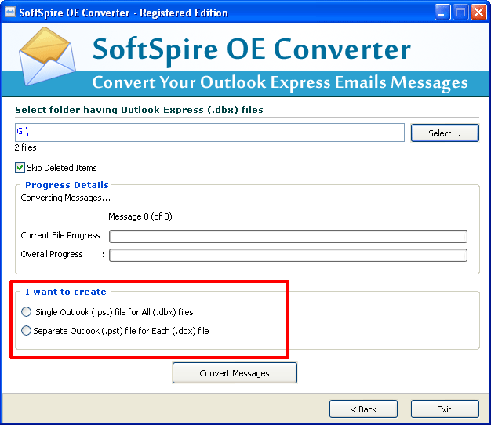
Task: Click the folder path field showing G:\
Action: coord(209,133)
